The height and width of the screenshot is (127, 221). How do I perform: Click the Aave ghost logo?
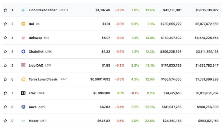click(x=23, y=107)
